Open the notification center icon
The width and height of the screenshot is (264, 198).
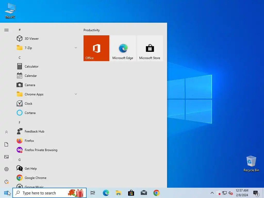tap(256, 193)
